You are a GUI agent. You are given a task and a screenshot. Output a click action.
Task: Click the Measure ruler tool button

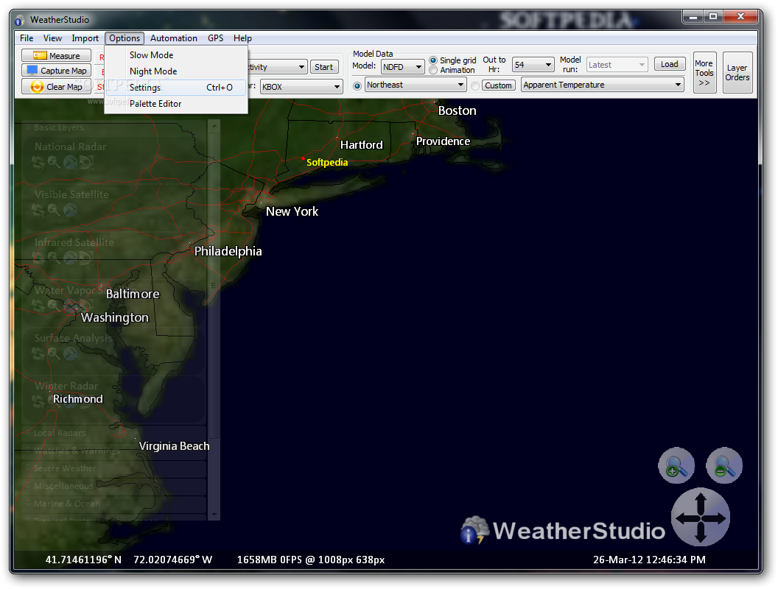(x=56, y=55)
